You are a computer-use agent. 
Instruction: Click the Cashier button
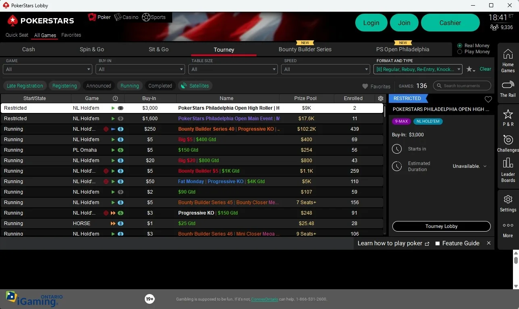click(x=450, y=23)
